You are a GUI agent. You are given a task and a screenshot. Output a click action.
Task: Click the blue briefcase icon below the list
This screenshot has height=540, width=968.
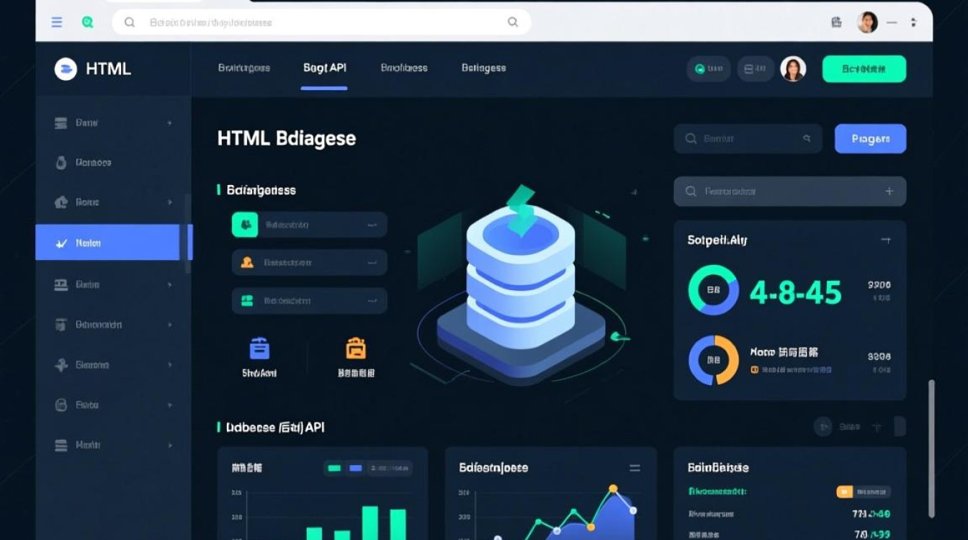click(x=259, y=349)
